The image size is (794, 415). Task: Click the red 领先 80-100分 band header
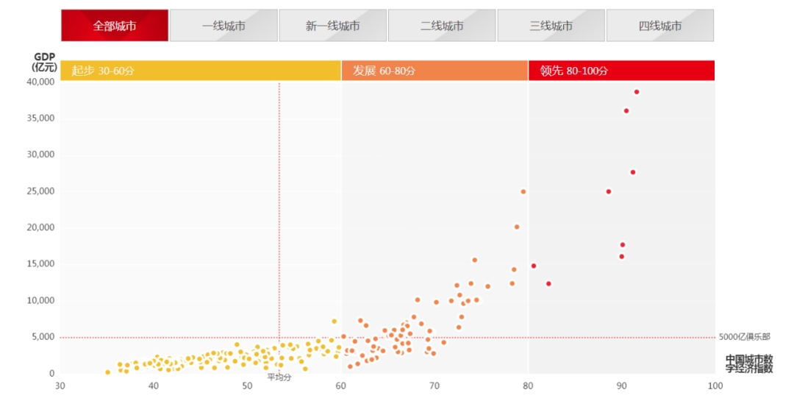(x=621, y=71)
